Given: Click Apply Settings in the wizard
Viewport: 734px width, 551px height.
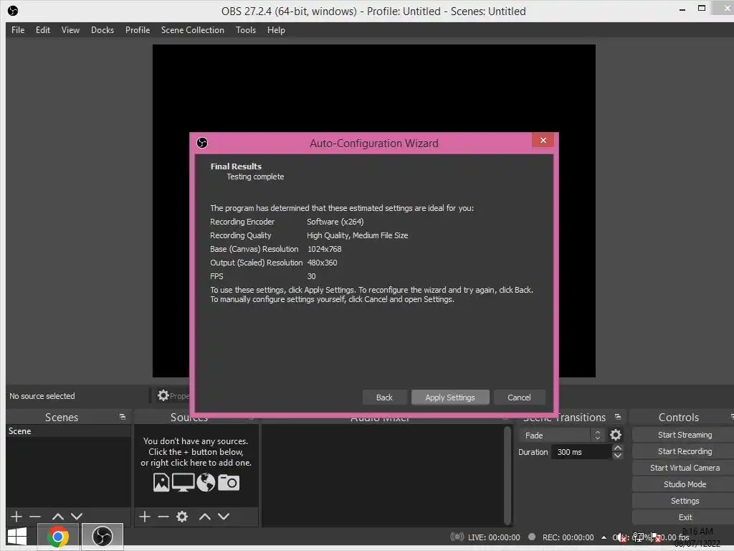Looking at the screenshot, I should (x=450, y=397).
